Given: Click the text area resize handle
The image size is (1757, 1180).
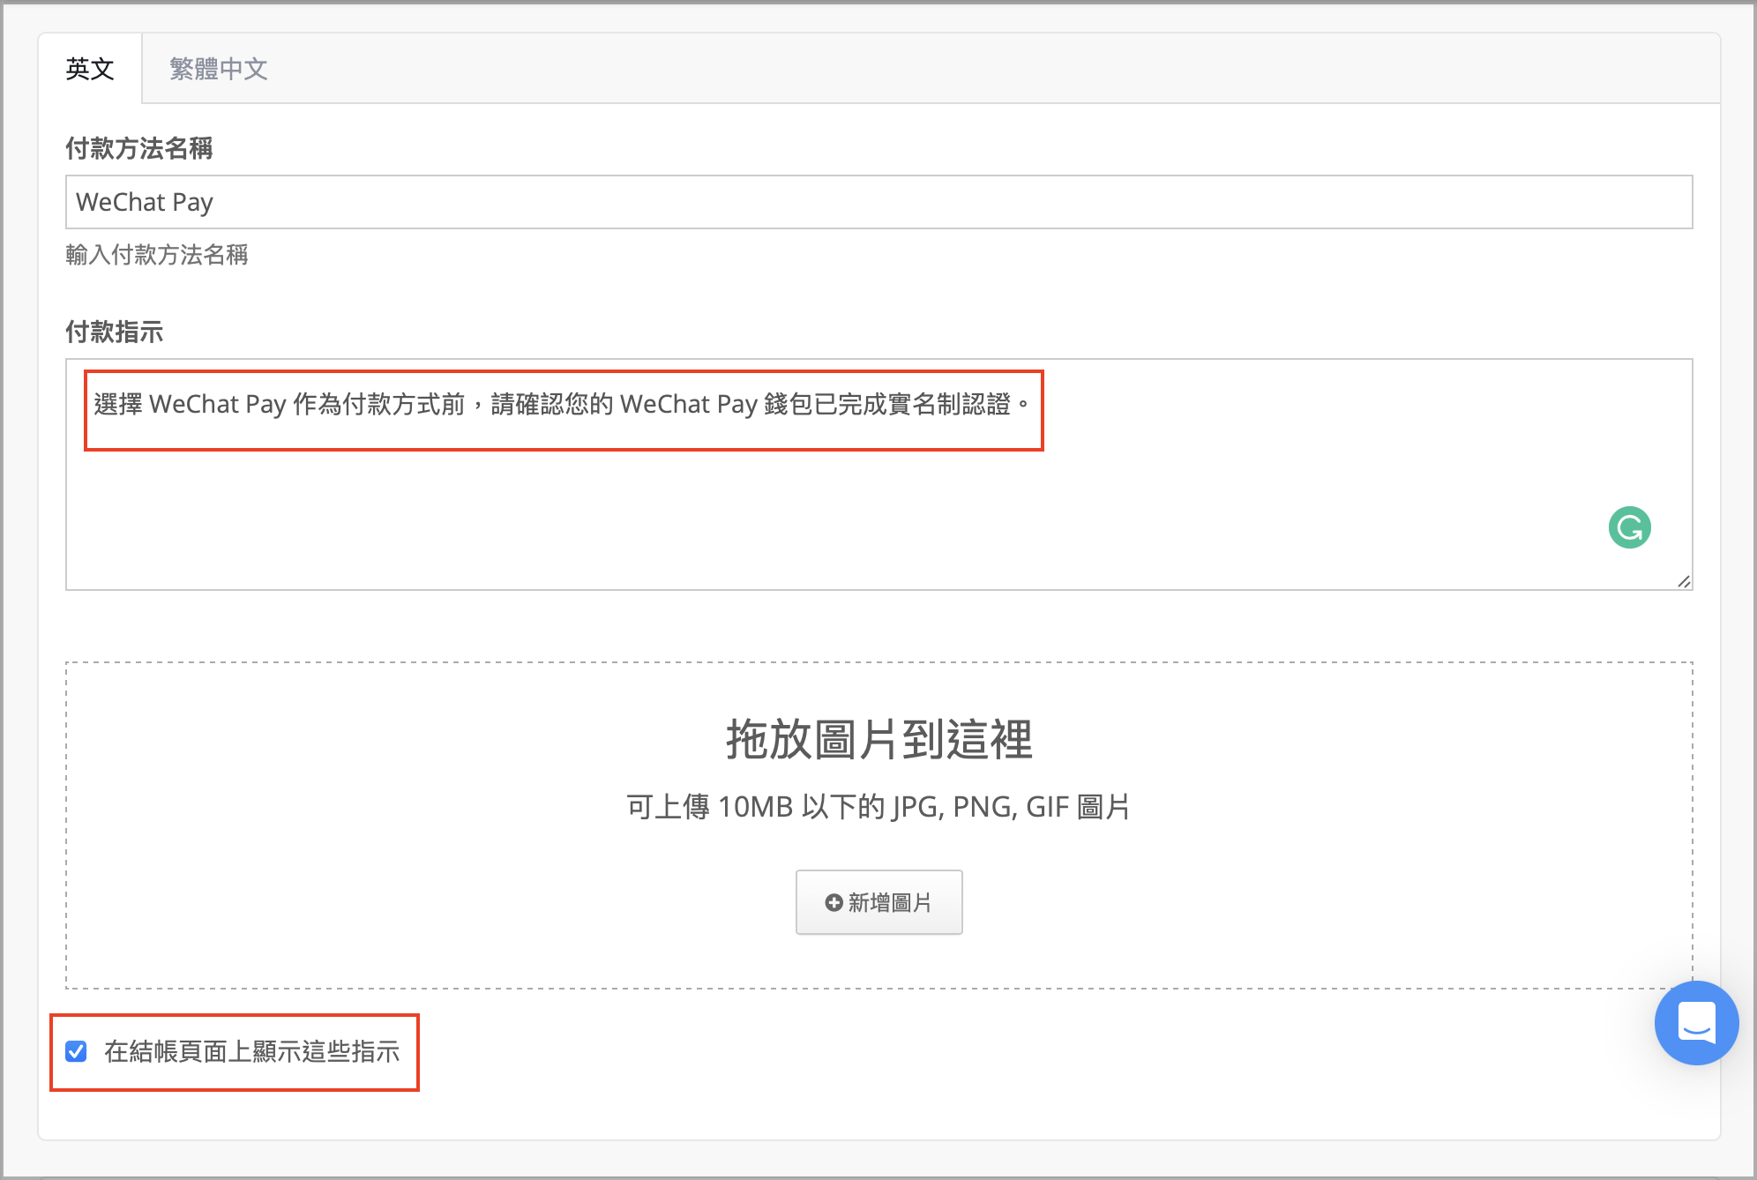Looking at the screenshot, I should (1684, 581).
